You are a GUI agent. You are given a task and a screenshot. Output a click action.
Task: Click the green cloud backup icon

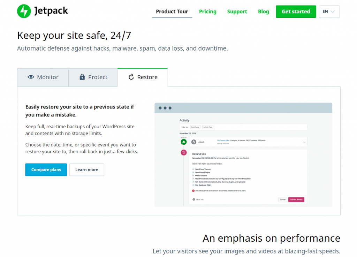[x=183, y=142]
